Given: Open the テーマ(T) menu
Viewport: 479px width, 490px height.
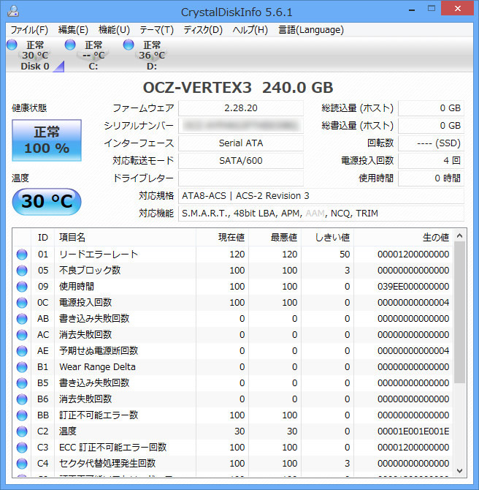Looking at the screenshot, I should click(x=156, y=30).
